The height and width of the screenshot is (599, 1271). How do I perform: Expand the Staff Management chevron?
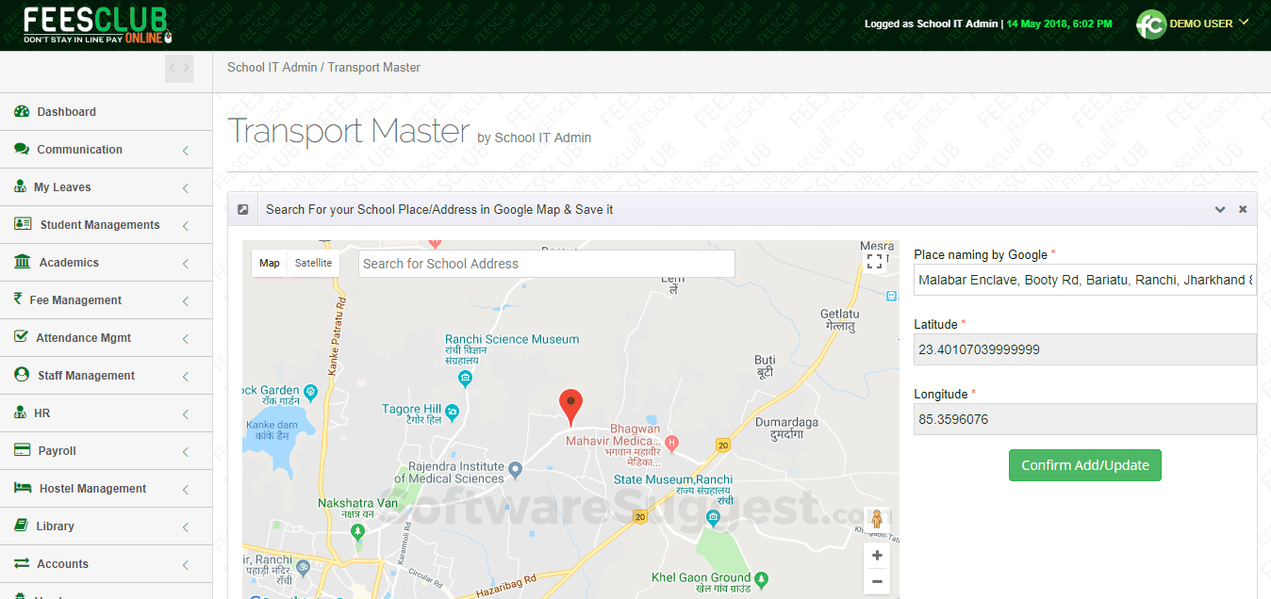pyautogui.click(x=185, y=376)
